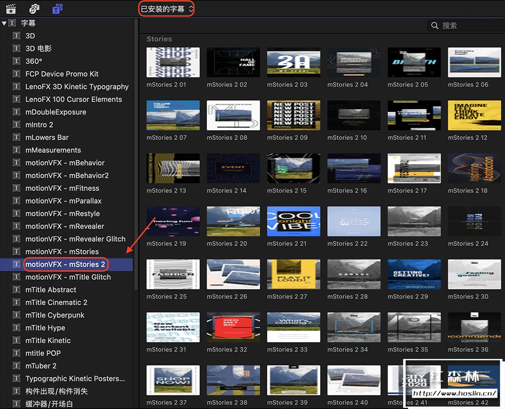505x409 pixels.
Task: Select the mStories 2 17 thumbnail
Action: point(414,168)
